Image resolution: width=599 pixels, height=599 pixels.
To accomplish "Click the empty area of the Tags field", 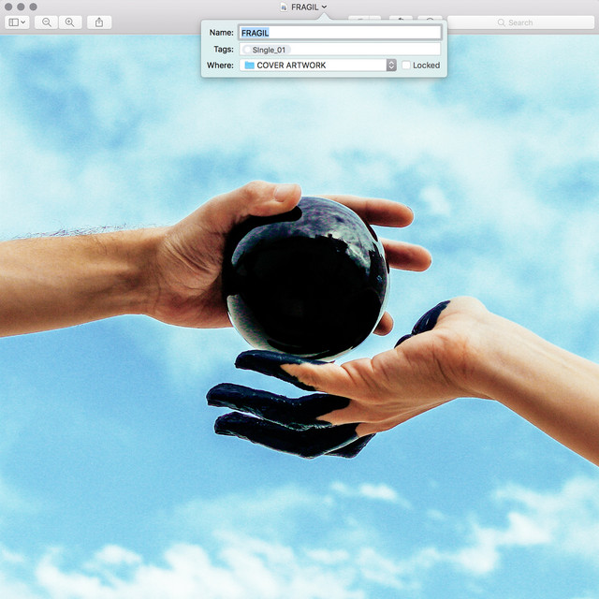I will [x=365, y=49].
